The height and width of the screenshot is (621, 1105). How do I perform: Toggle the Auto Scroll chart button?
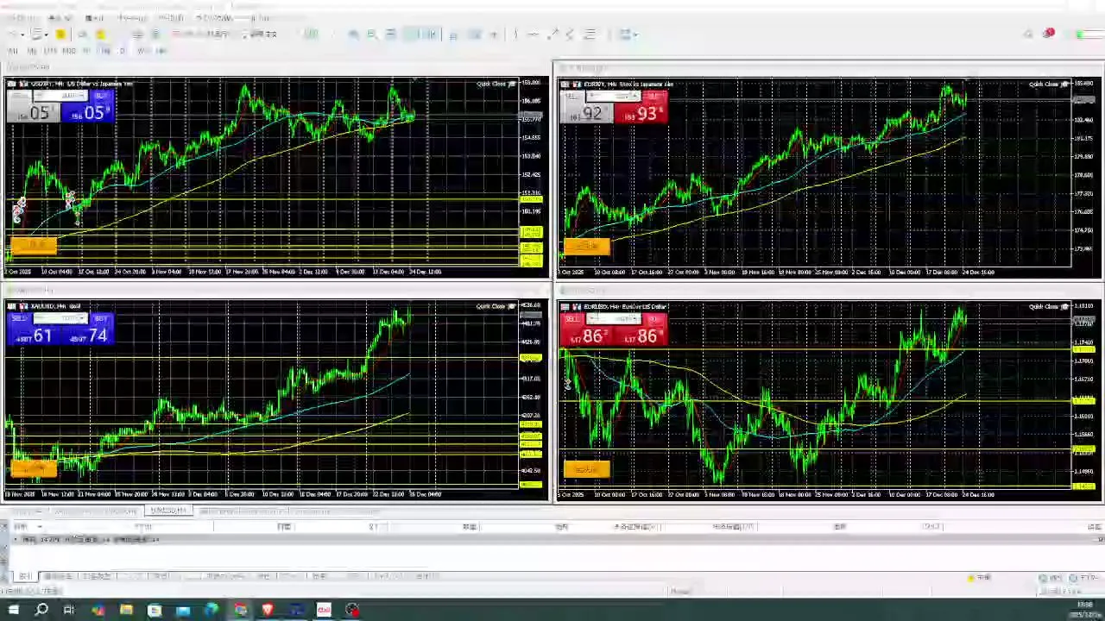coord(412,34)
